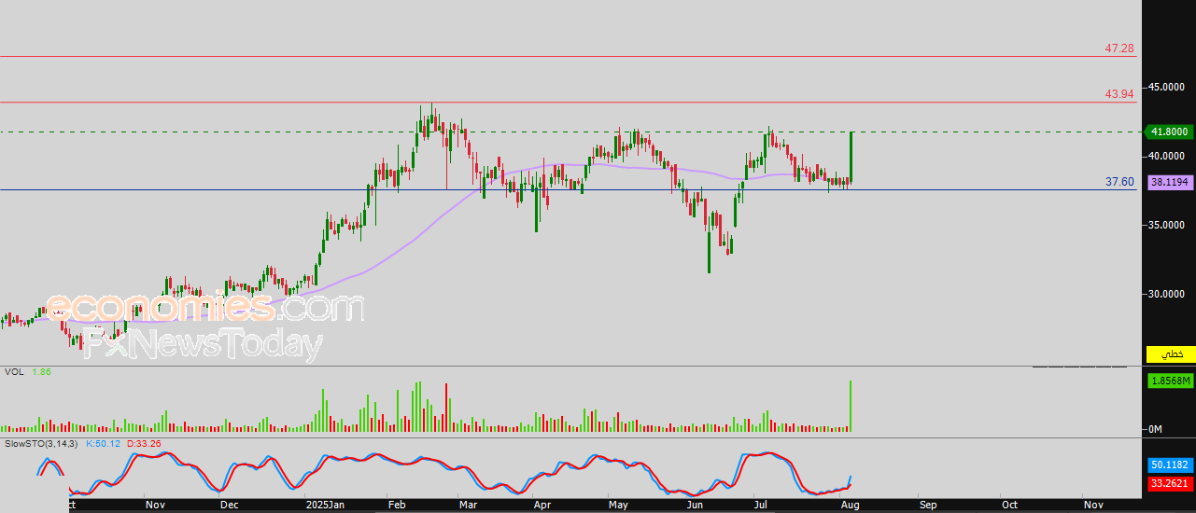This screenshot has height=513, width=1196.
Task: Select the red 33.2621 stochastic tag
Action: (x=1169, y=483)
